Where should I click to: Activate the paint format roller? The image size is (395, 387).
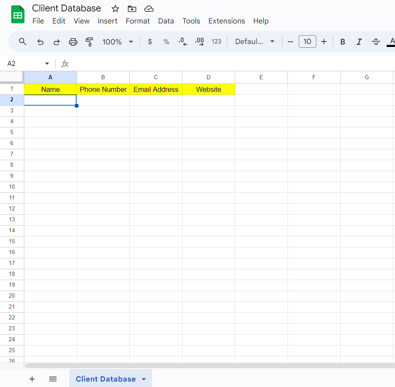(x=89, y=42)
